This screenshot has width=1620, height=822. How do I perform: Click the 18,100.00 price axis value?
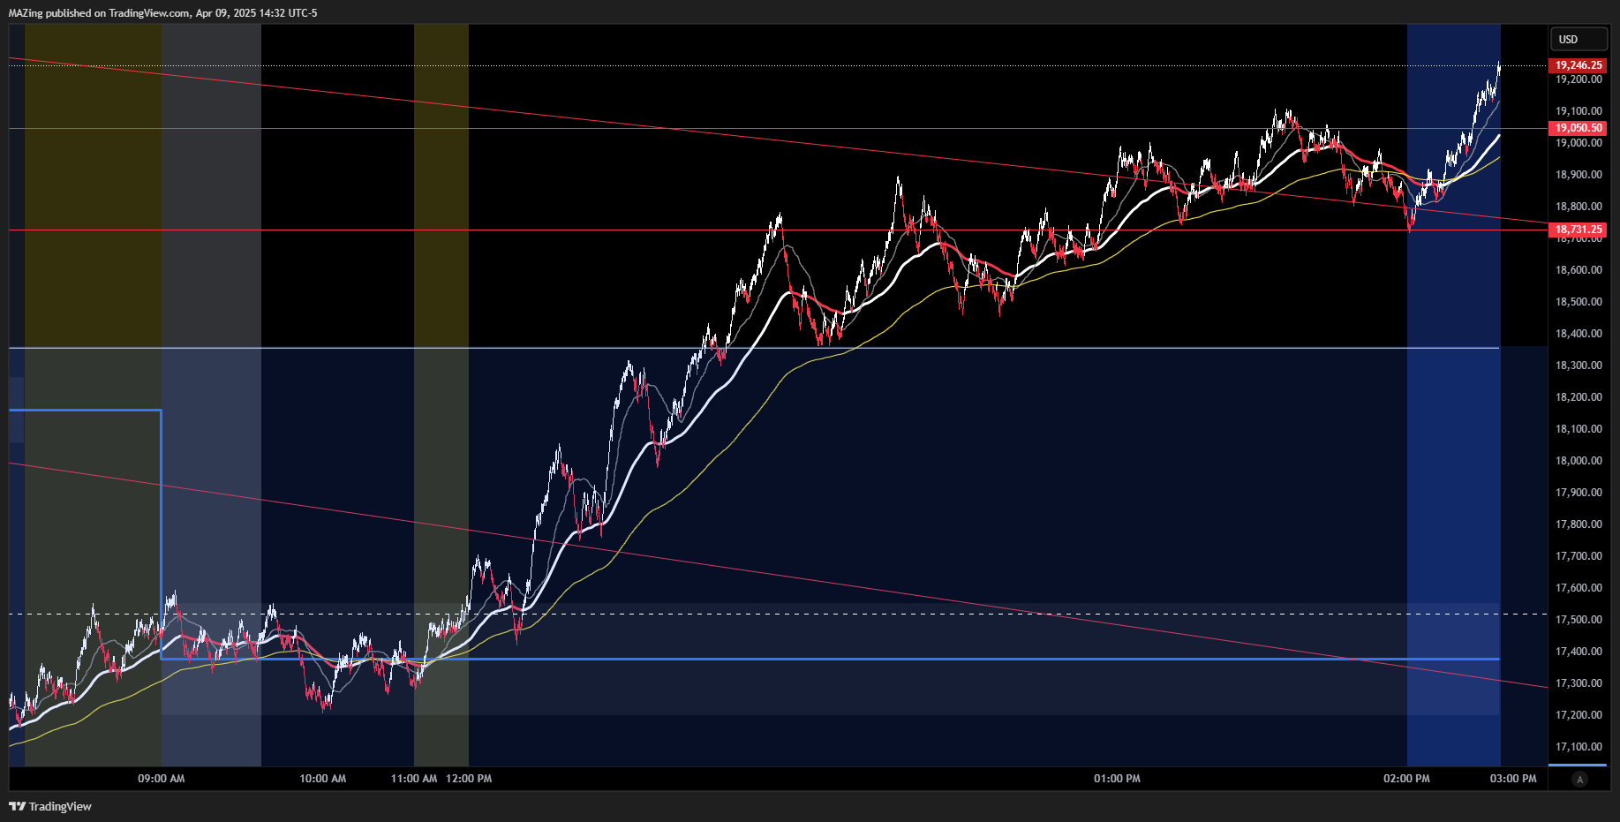pos(1579,429)
